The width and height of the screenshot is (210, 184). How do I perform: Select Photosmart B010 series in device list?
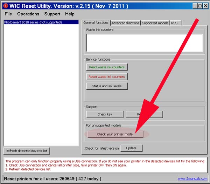point(33,22)
